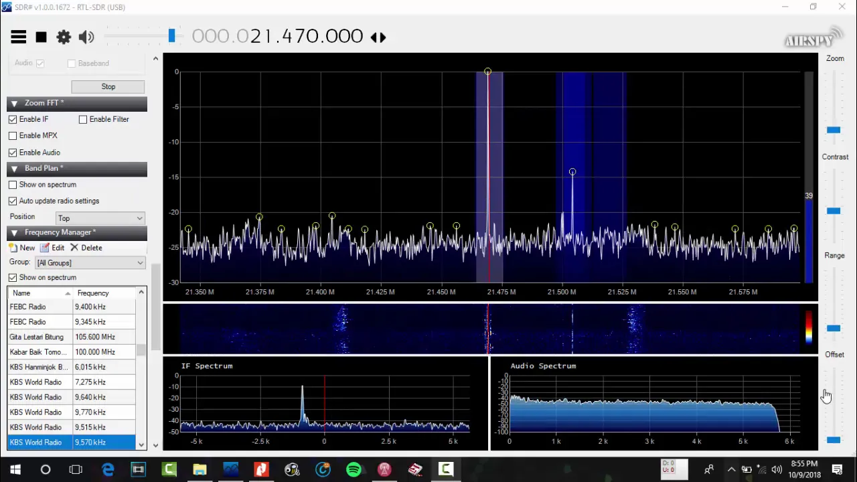Viewport: 857px width, 482px height.
Task: Toggle Enable IF checkbox
Action: [13, 119]
